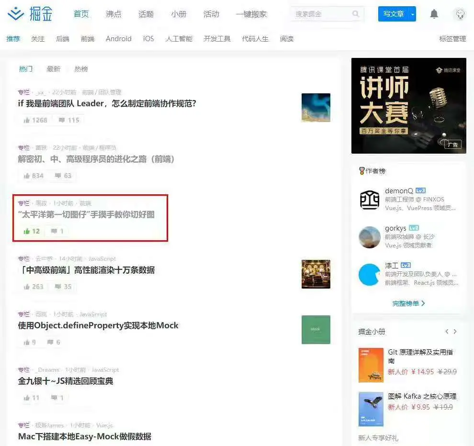Screen dimensions: 474x446
Task: Like the 金九银十 JS article
Action: (32, 398)
